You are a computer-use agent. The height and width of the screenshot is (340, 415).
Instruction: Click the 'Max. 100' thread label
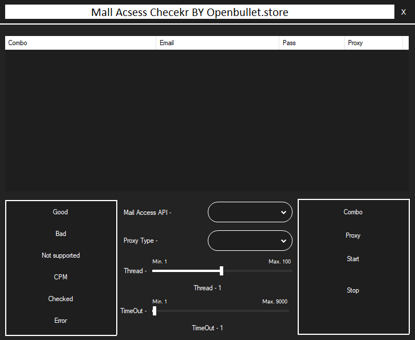pyautogui.click(x=280, y=262)
